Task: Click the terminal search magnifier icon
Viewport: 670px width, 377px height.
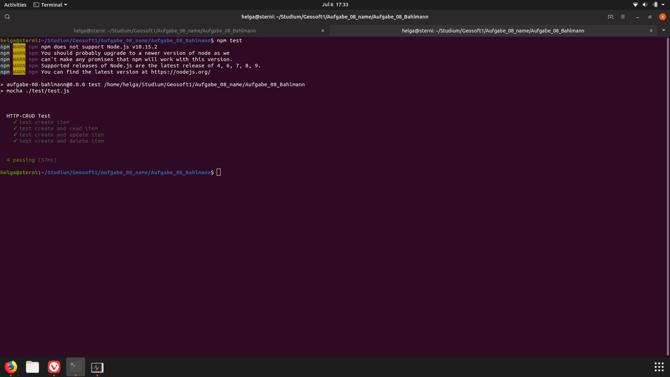Action: [x=7, y=17]
